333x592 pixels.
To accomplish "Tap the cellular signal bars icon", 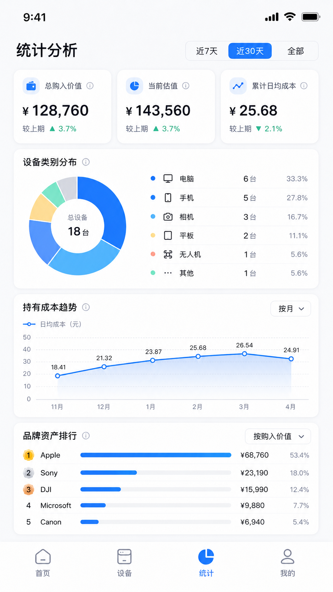I will pyautogui.click(x=272, y=17).
